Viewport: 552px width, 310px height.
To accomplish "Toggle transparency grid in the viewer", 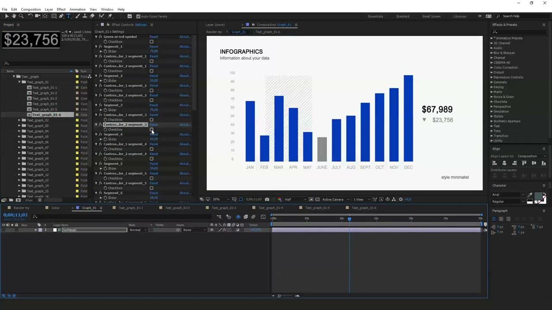I will (x=317, y=199).
